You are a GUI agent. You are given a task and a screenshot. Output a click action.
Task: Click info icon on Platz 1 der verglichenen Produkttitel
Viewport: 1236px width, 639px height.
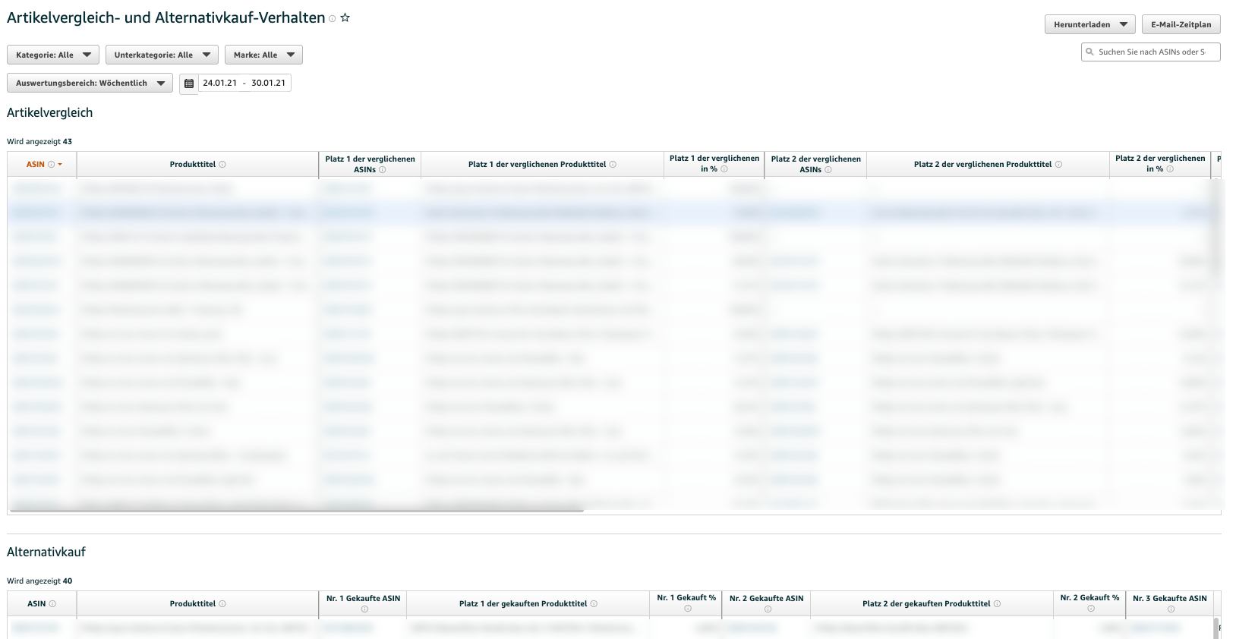613,165
